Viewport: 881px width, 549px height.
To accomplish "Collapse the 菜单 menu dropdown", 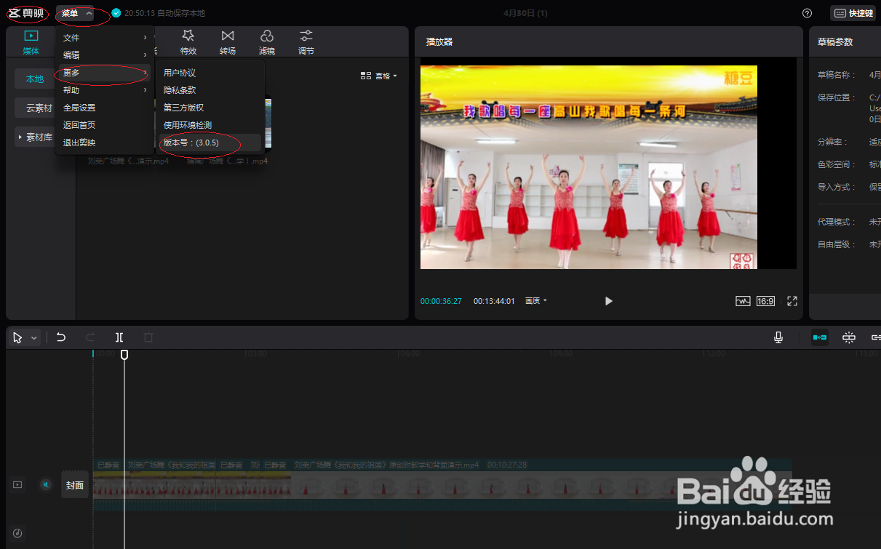I will (x=76, y=13).
